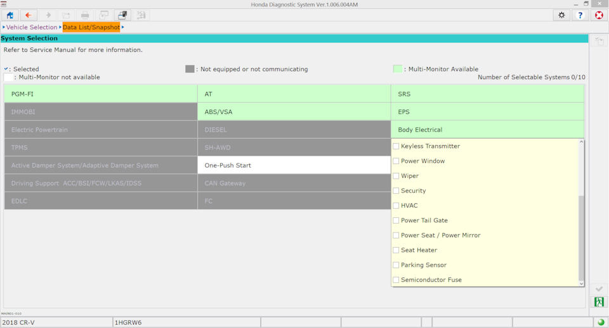The width and height of the screenshot is (609, 328).
Task: Select the AT system
Action: tap(294, 94)
